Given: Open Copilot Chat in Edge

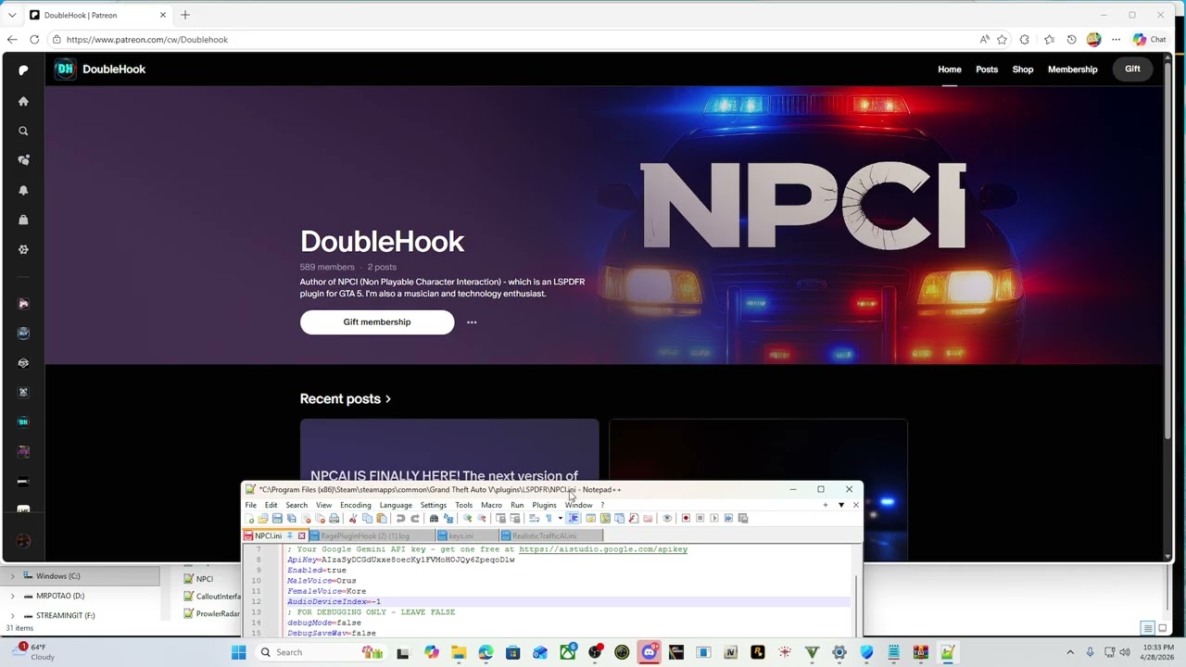Looking at the screenshot, I should click(x=1149, y=40).
